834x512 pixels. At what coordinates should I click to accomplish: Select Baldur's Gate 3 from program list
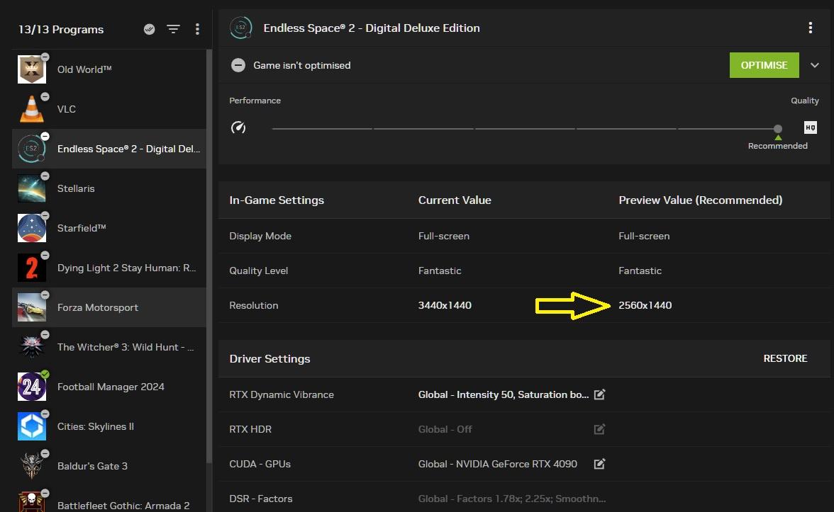pyautogui.click(x=92, y=466)
